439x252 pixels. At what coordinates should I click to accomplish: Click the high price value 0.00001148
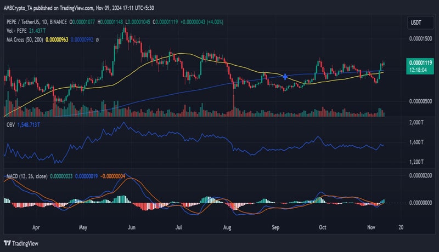[111, 22]
